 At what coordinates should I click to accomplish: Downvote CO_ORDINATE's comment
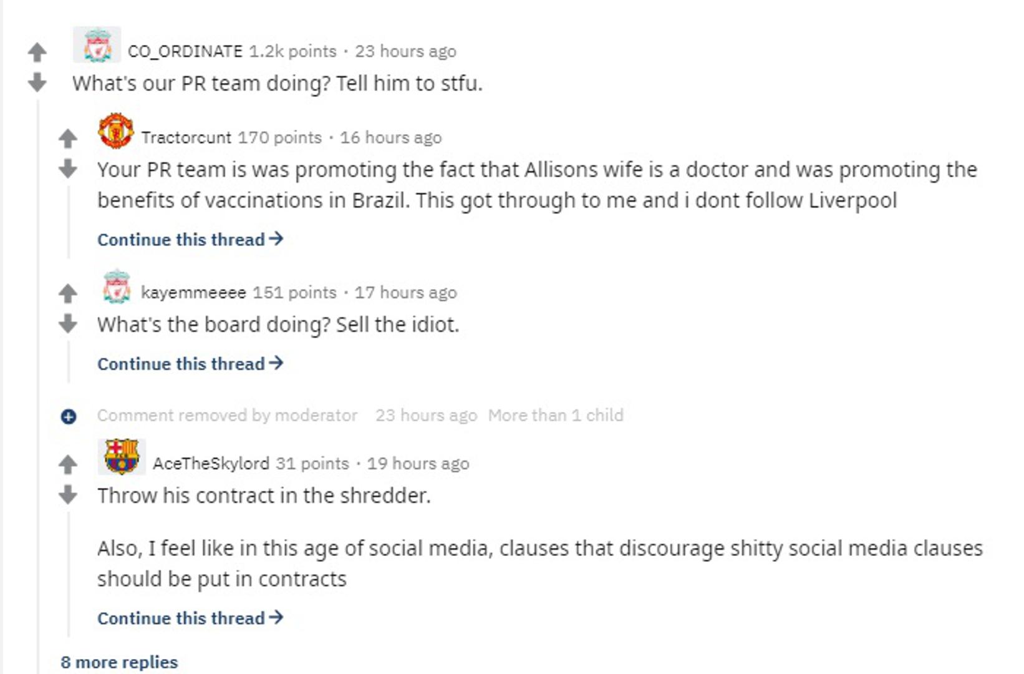click(37, 82)
